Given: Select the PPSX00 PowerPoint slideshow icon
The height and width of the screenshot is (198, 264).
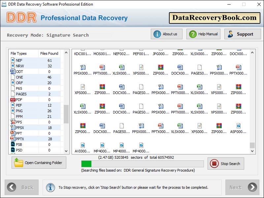Looking at the screenshot, I should pos(82,66).
